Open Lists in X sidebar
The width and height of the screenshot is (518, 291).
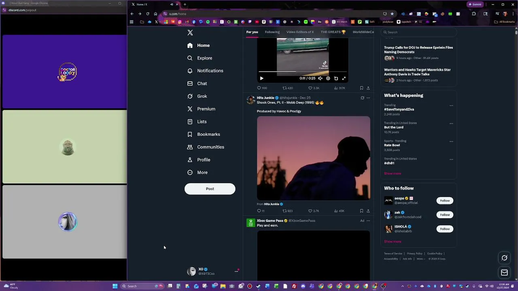coord(197,122)
